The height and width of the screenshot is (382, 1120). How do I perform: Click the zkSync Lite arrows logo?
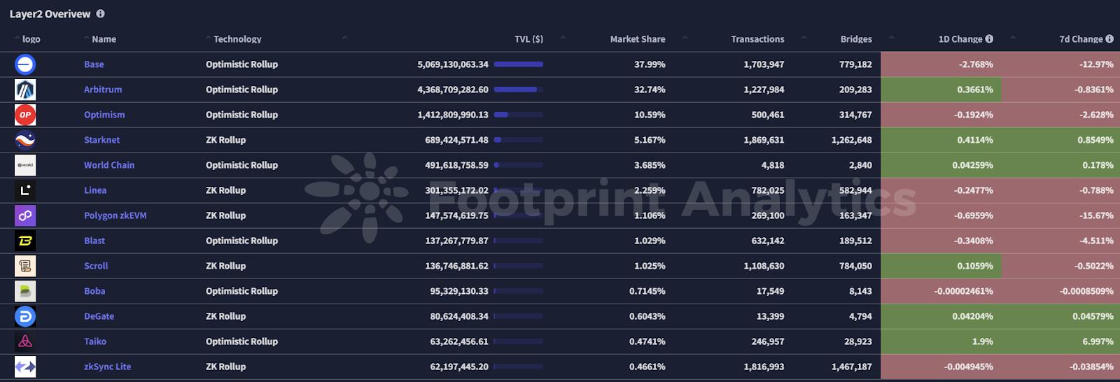point(25,367)
